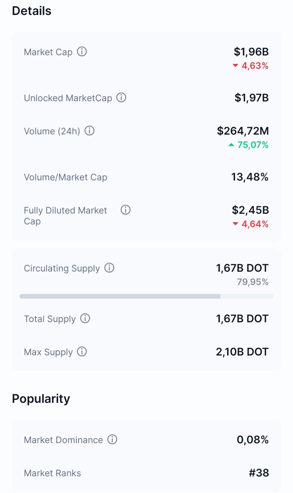Click the $1,96B market cap value
Viewport: 293px width, 493px height.
pyautogui.click(x=251, y=52)
